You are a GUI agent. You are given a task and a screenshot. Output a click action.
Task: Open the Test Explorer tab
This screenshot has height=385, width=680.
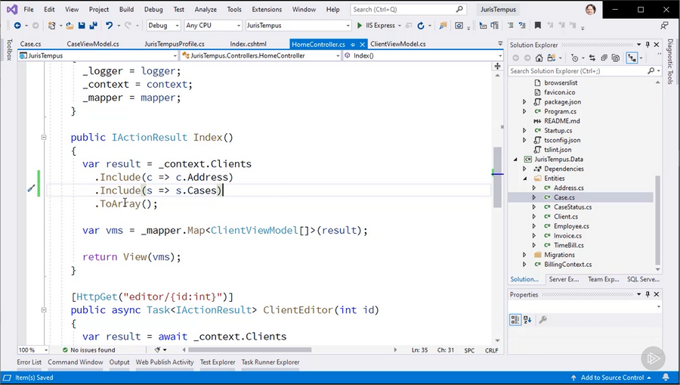click(x=218, y=362)
